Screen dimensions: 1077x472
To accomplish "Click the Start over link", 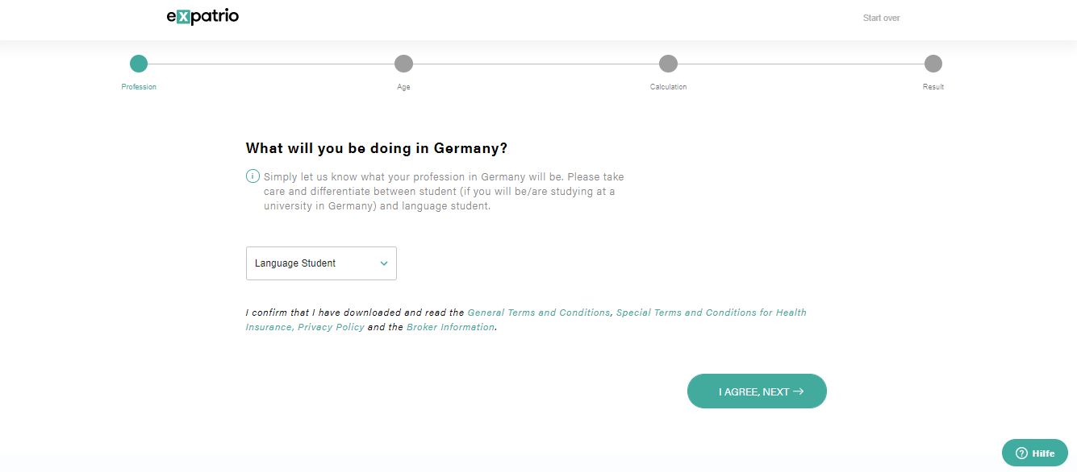I will tap(881, 18).
